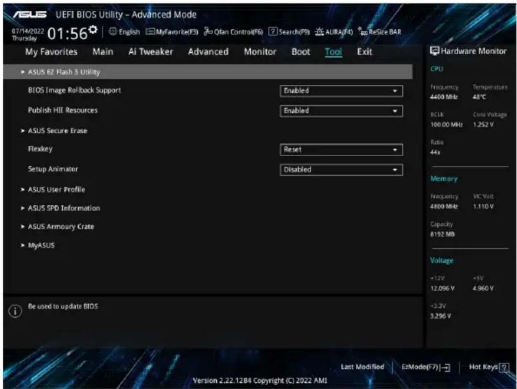Open the Monitor tab
The height and width of the screenshot is (389, 517).
coord(260,52)
